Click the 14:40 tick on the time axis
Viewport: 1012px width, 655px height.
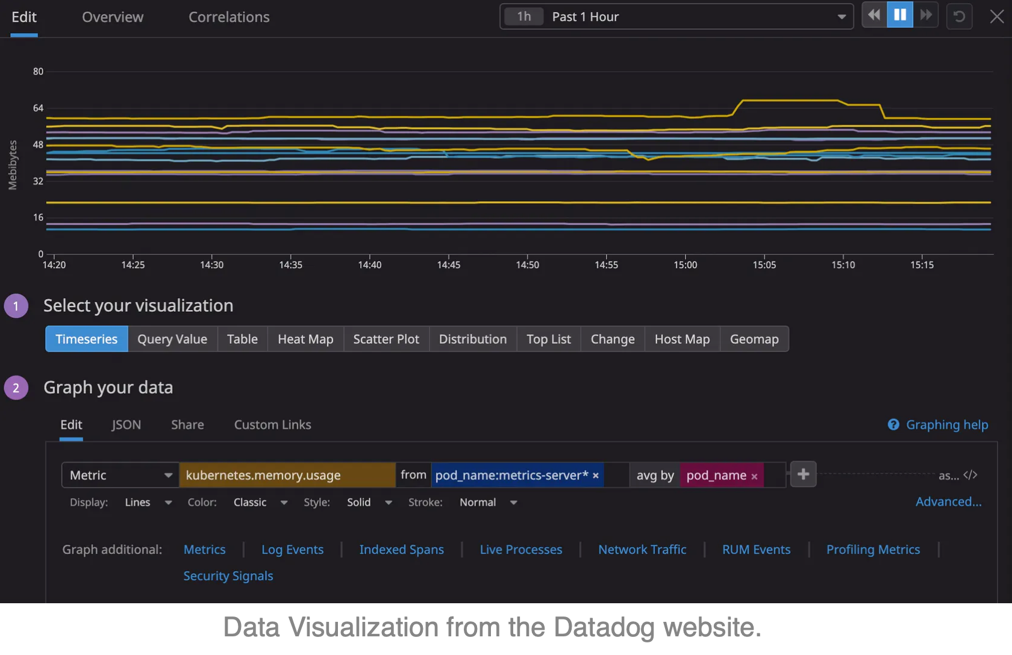[370, 264]
